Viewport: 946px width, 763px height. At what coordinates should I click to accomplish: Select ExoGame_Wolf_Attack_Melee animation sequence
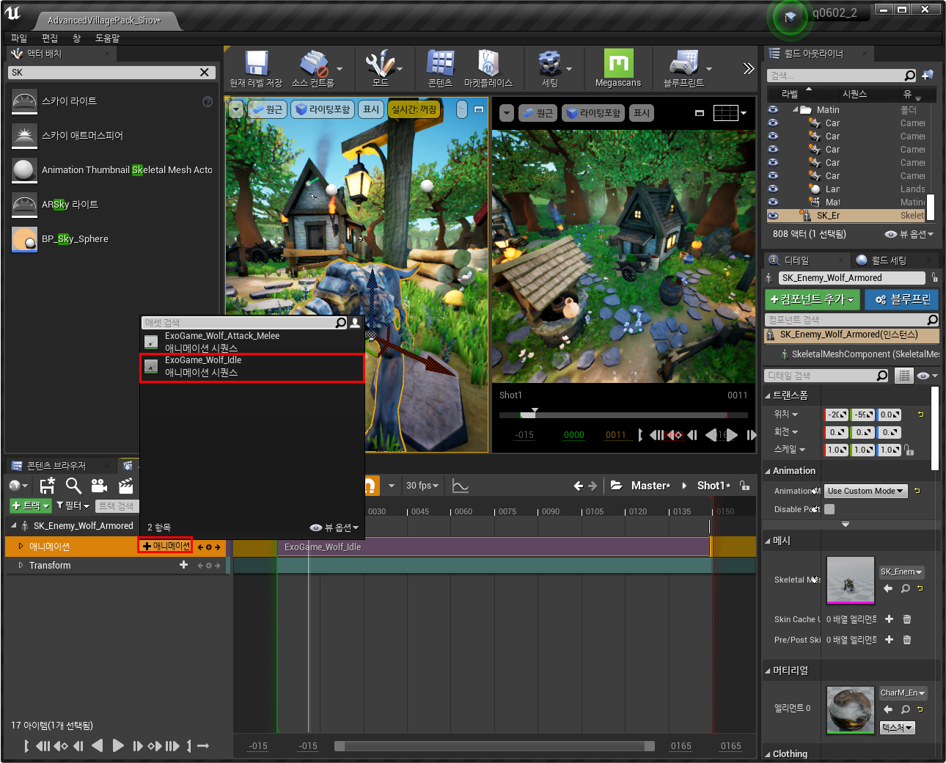click(252, 342)
